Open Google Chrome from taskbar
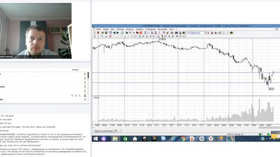This screenshot has width=280, height=157. click(x=183, y=139)
